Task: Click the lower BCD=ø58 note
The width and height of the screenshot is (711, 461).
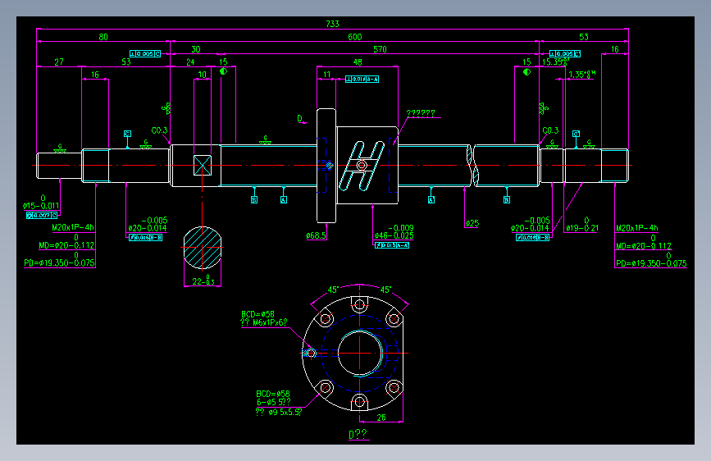Action: (x=272, y=394)
